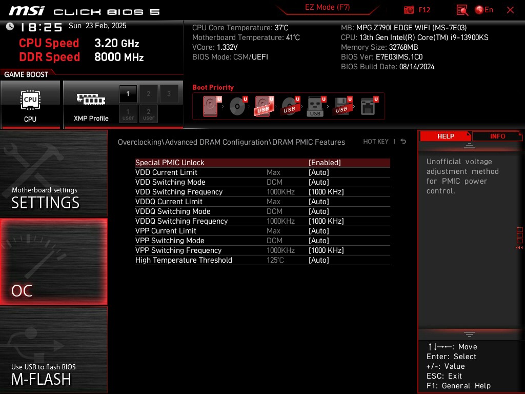The height and width of the screenshot is (394, 525).
Task: Select XMP profile 2
Action: 148,94
